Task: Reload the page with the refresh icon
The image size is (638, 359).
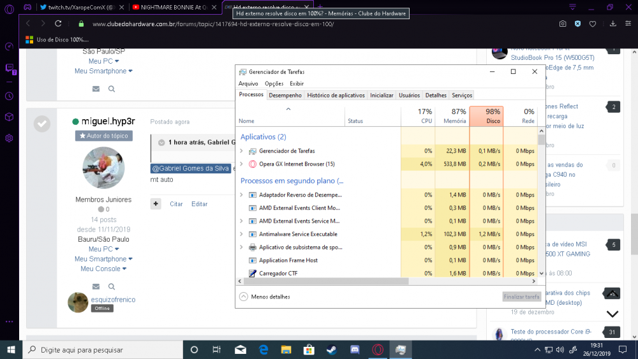Action: [x=59, y=24]
